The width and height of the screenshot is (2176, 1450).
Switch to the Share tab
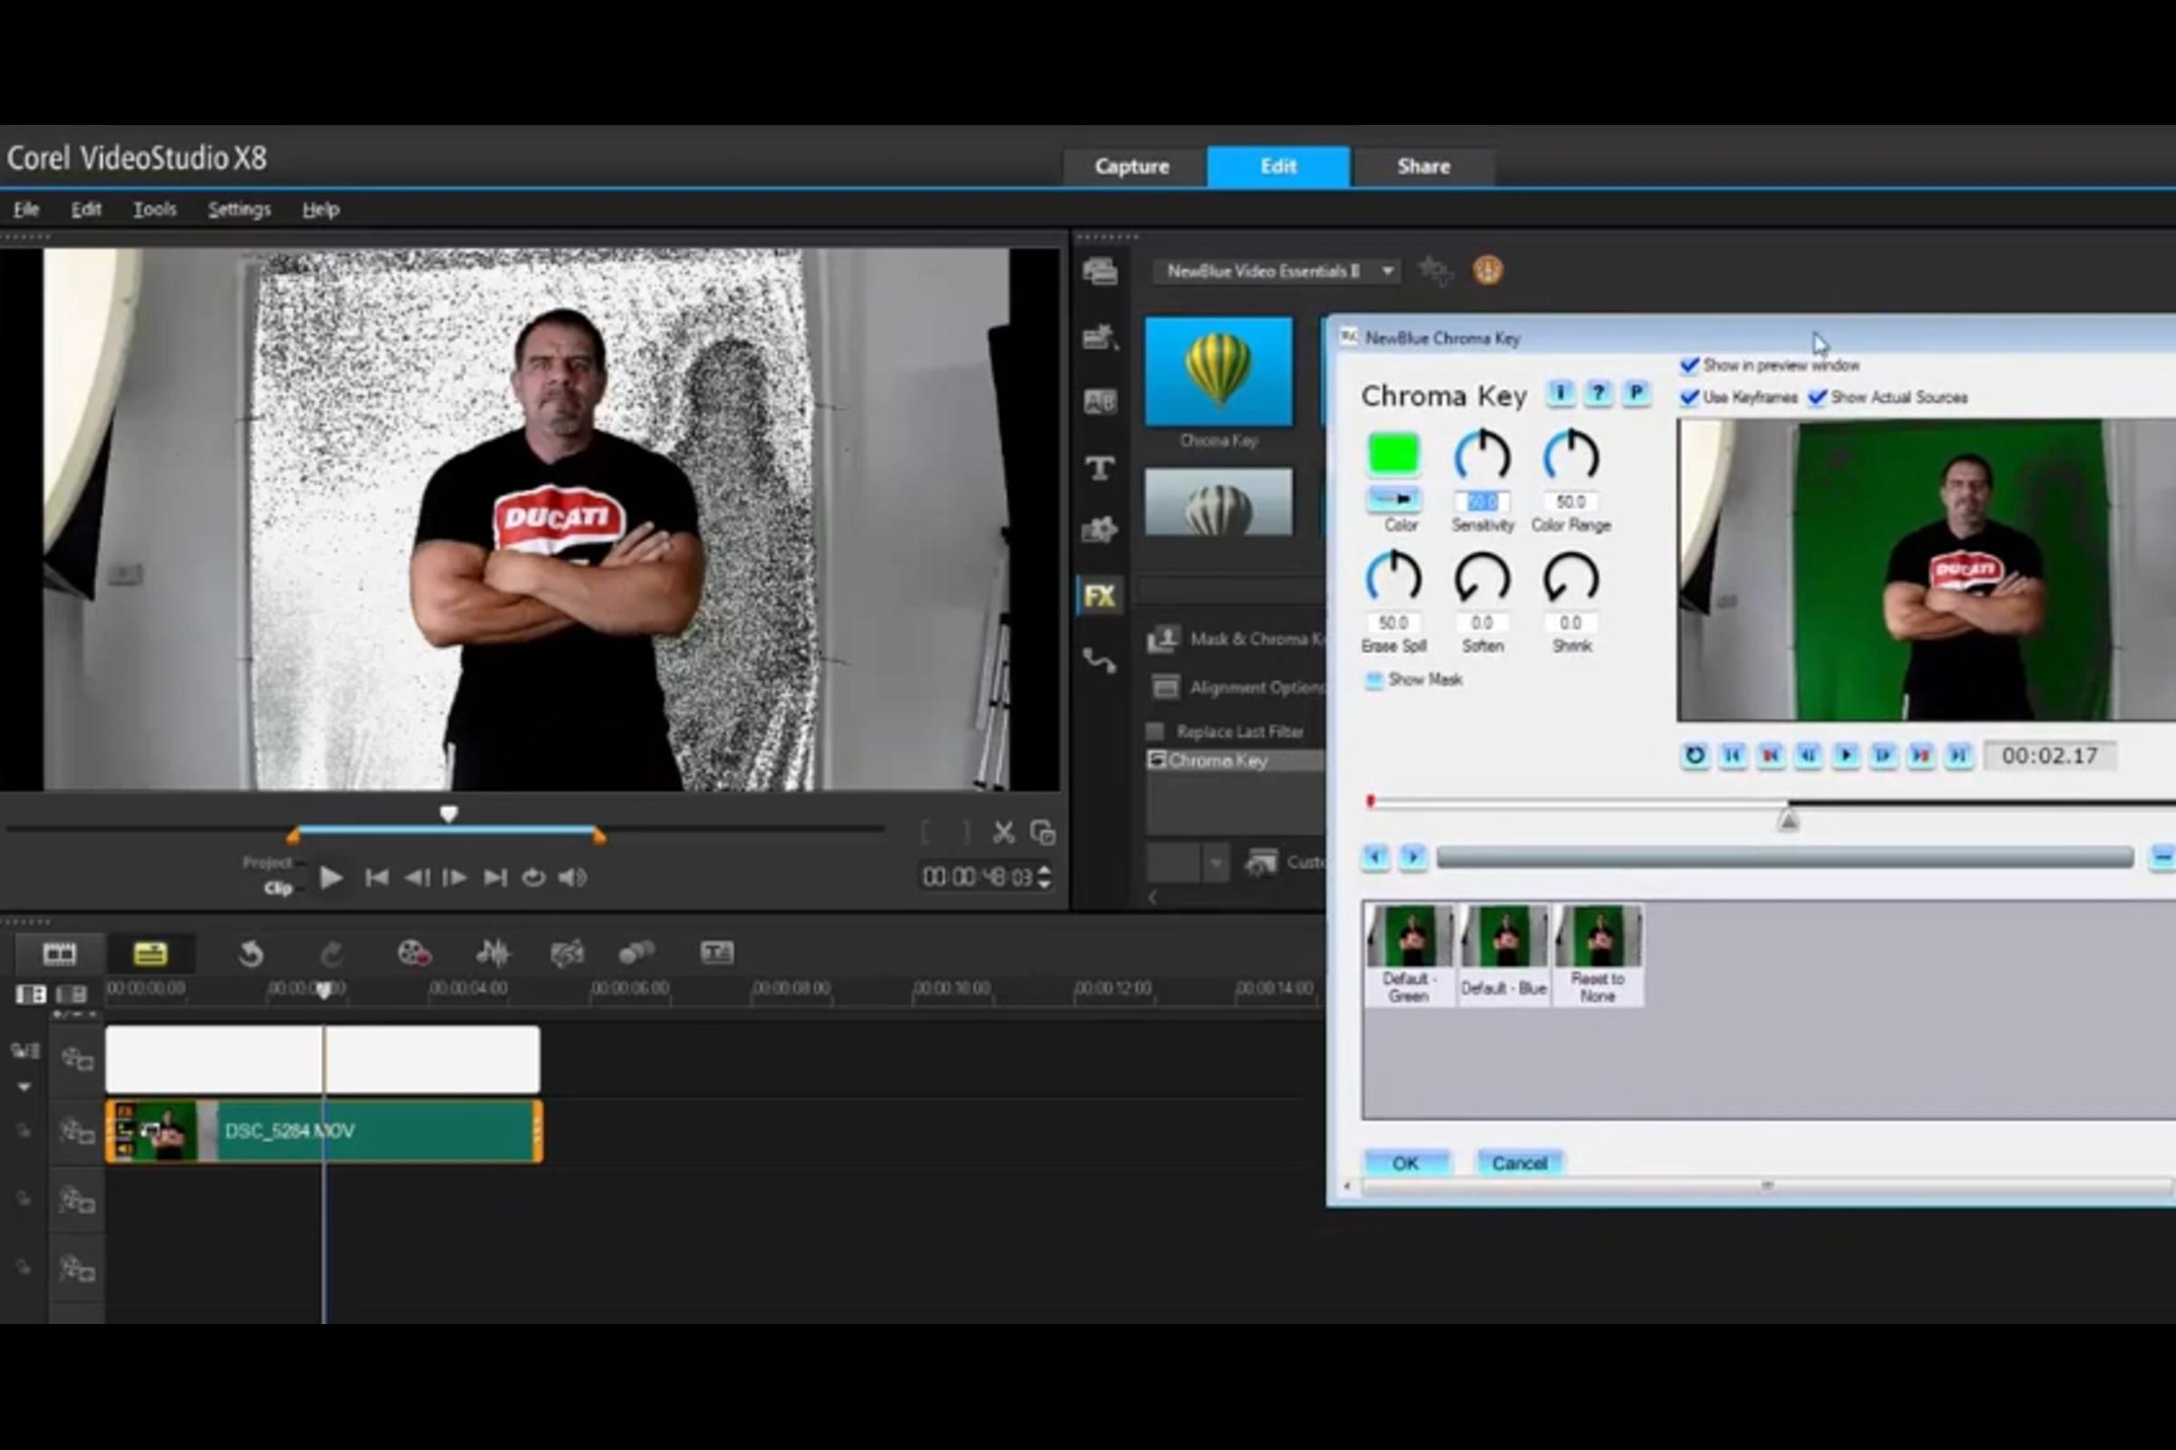click(1423, 167)
